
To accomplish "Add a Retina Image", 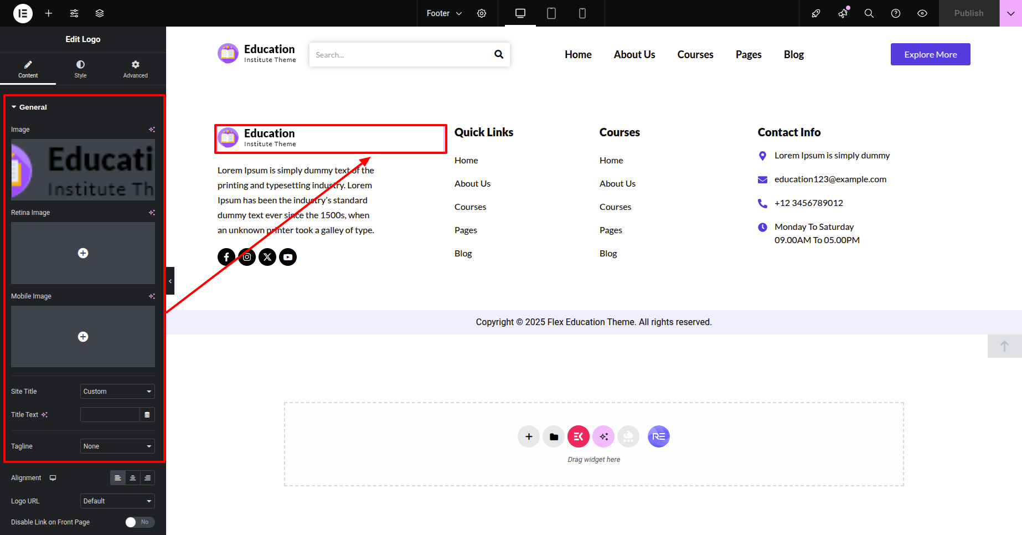I will 83,253.
